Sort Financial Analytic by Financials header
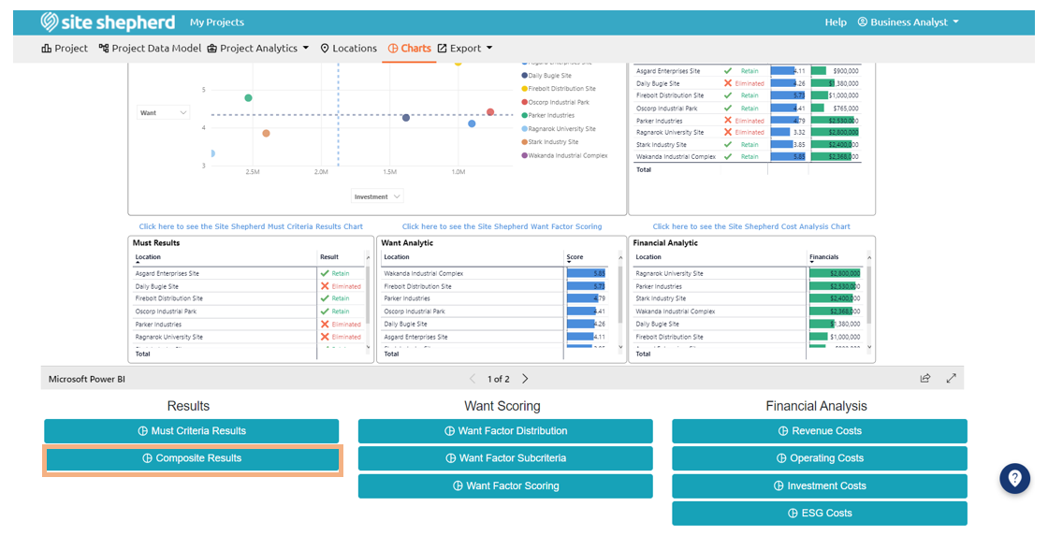Viewport: 1048px width, 550px height. pyautogui.click(x=823, y=257)
